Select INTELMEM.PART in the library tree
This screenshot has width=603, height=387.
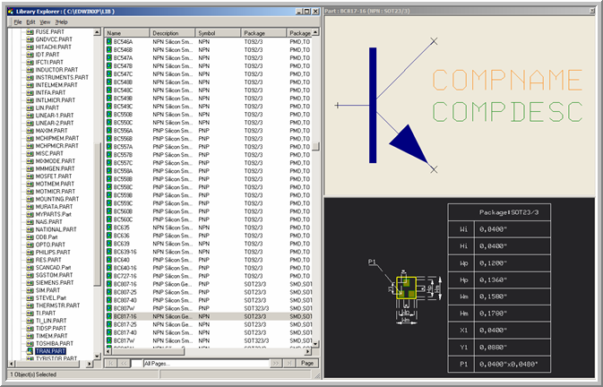(x=56, y=85)
